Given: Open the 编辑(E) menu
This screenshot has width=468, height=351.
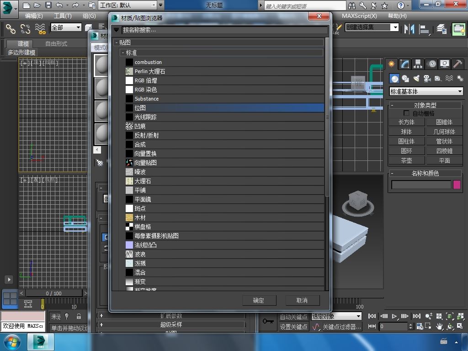Looking at the screenshot, I should (34, 16).
